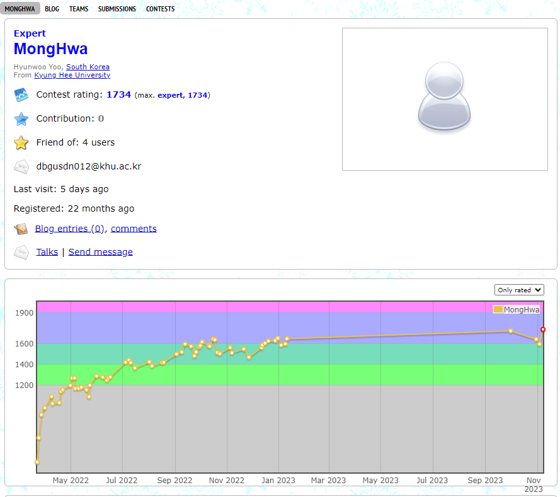Image resolution: width=560 pixels, height=497 pixels.
Task: Open the MONGHWA profile tab
Action: click(20, 9)
